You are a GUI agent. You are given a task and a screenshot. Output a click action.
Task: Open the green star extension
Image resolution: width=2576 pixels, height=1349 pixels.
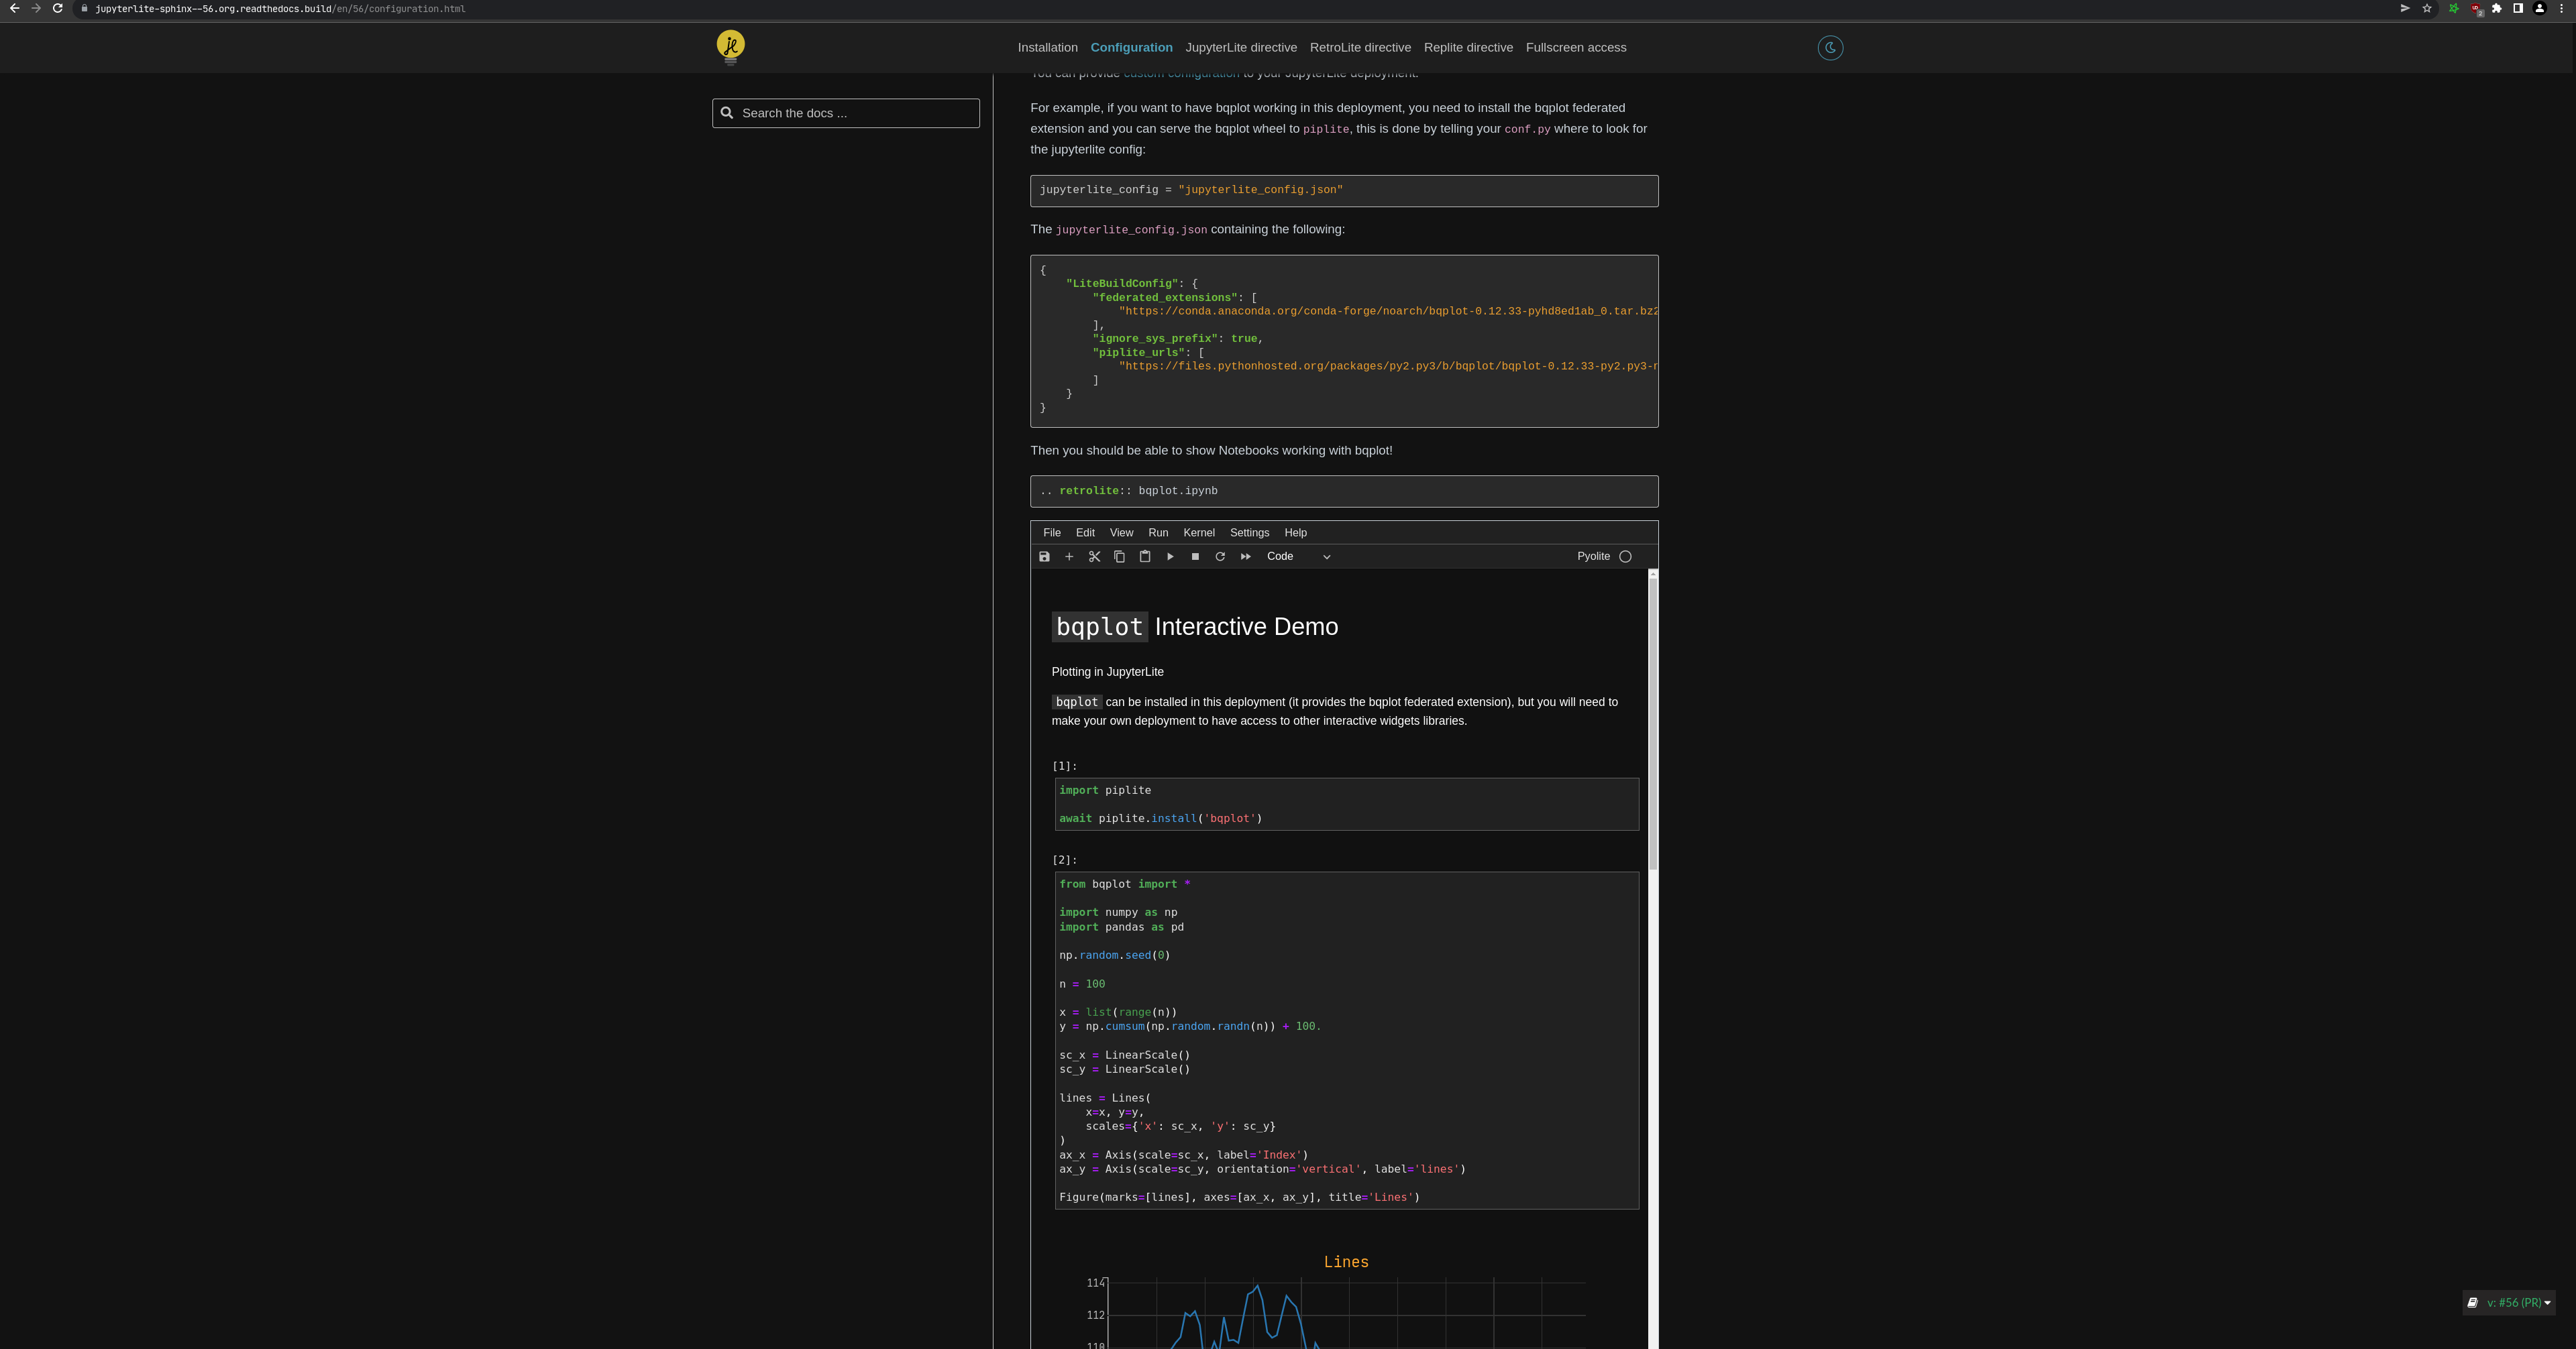2454,8
